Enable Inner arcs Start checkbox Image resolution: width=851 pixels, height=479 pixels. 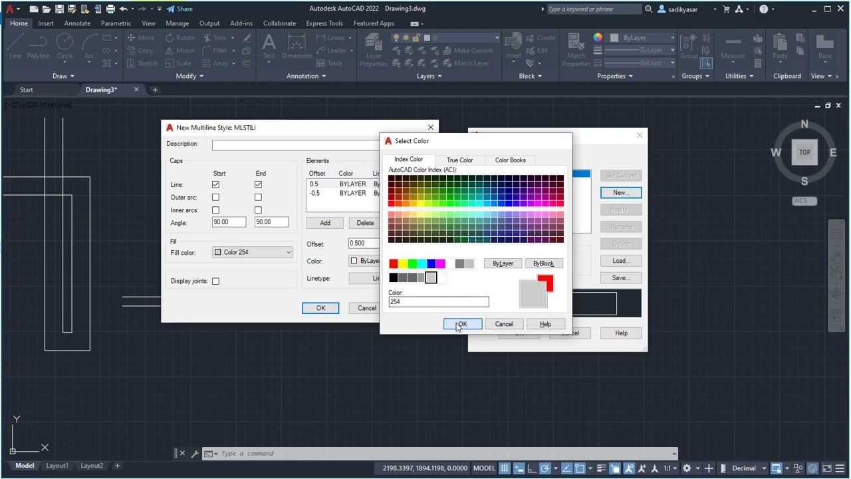[215, 210]
